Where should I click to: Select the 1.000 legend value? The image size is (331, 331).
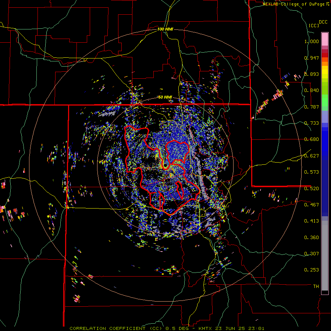312,41
